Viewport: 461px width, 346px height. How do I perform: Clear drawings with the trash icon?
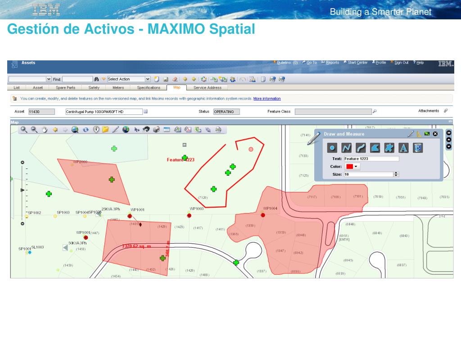click(x=417, y=148)
